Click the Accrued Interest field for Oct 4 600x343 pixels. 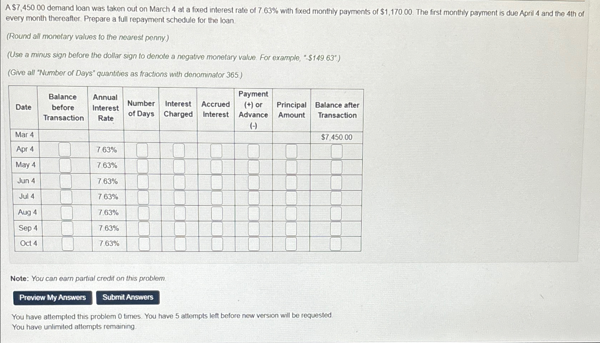[216, 243]
